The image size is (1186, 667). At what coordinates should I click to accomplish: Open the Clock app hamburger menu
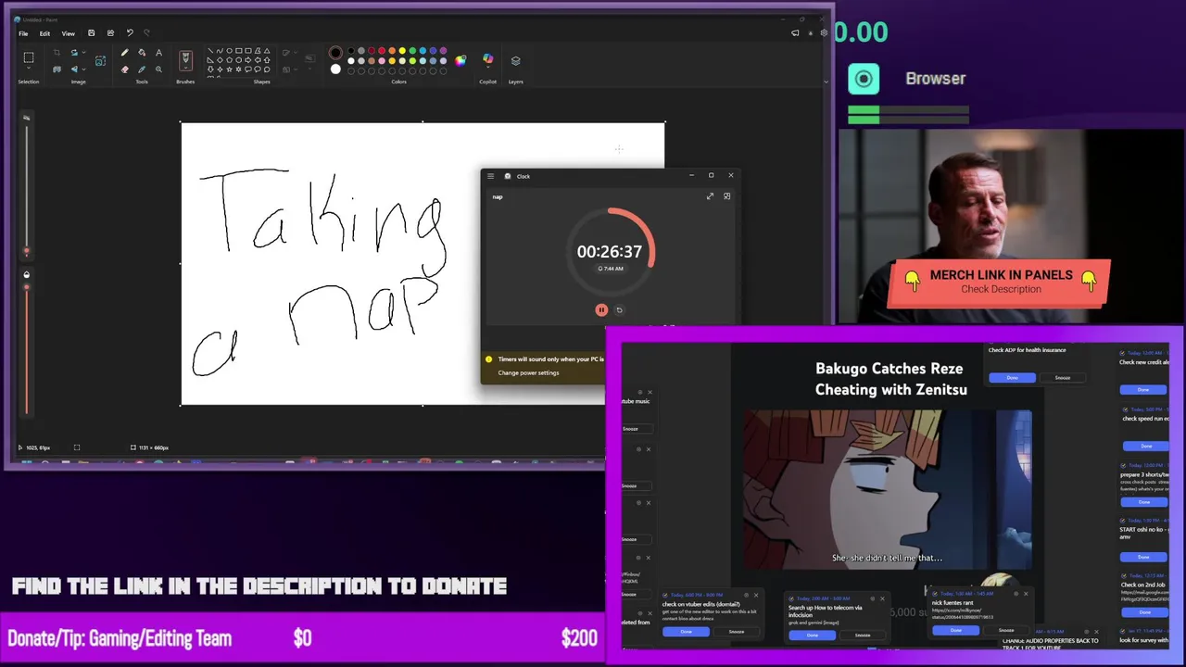tap(490, 176)
